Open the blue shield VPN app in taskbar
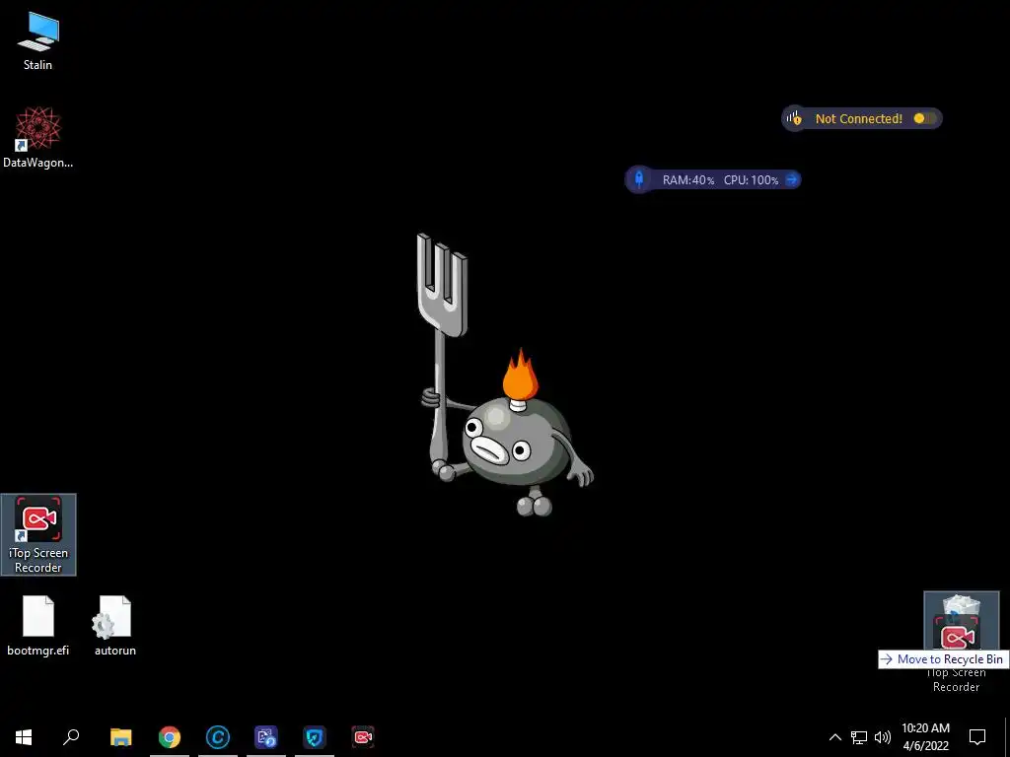Viewport: 1010px width, 757px height. tap(315, 737)
